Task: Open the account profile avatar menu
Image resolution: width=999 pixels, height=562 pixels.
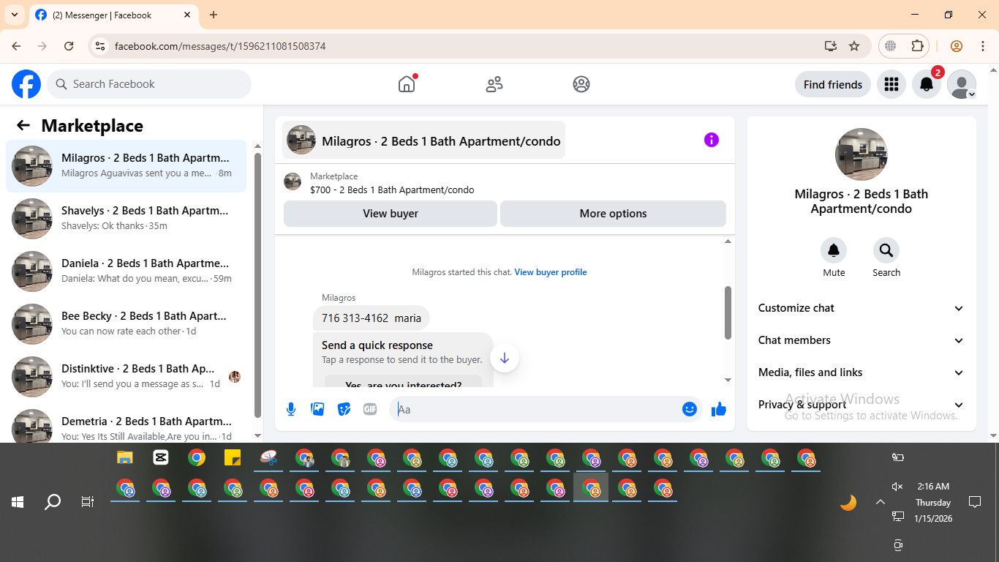Action: click(x=962, y=84)
